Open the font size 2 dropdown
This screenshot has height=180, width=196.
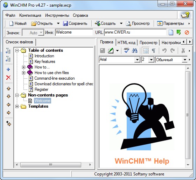click(151, 60)
